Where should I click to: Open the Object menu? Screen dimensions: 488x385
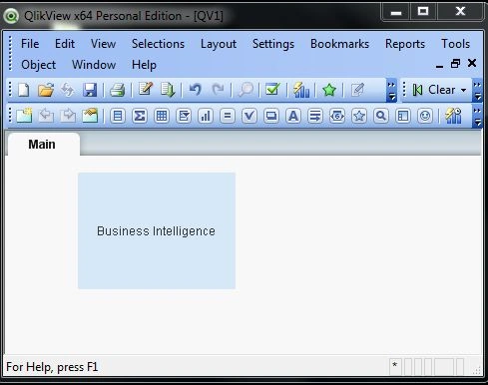(x=38, y=65)
